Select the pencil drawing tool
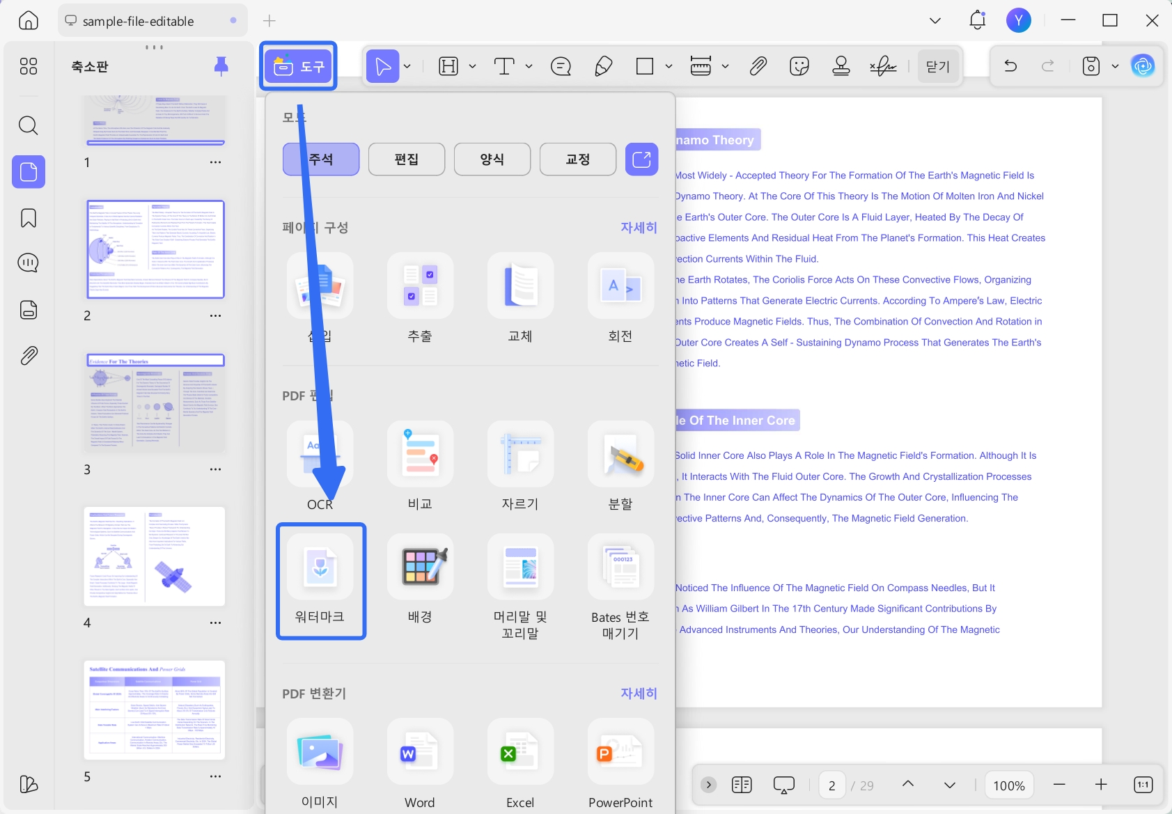1172x814 pixels. [x=603, y=66]
